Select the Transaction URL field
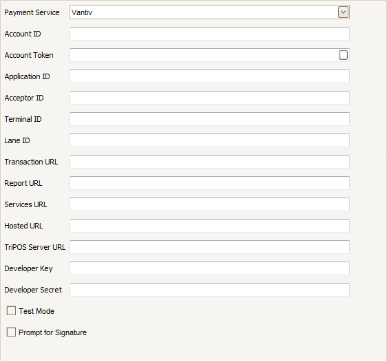This screenshot has height=362, width=387. click(209, 162)
